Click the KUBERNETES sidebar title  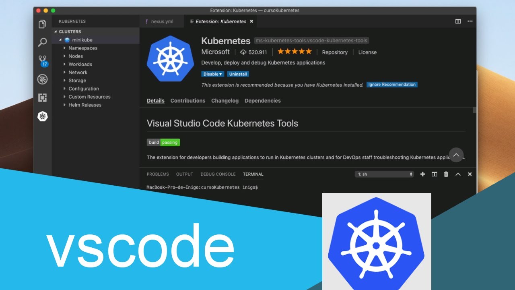(x=72, y=21)
